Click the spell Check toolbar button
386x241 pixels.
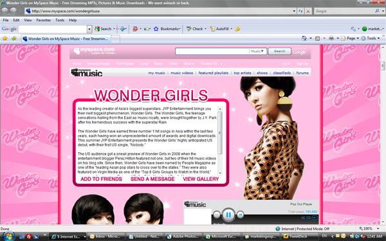tap(195, 29)
